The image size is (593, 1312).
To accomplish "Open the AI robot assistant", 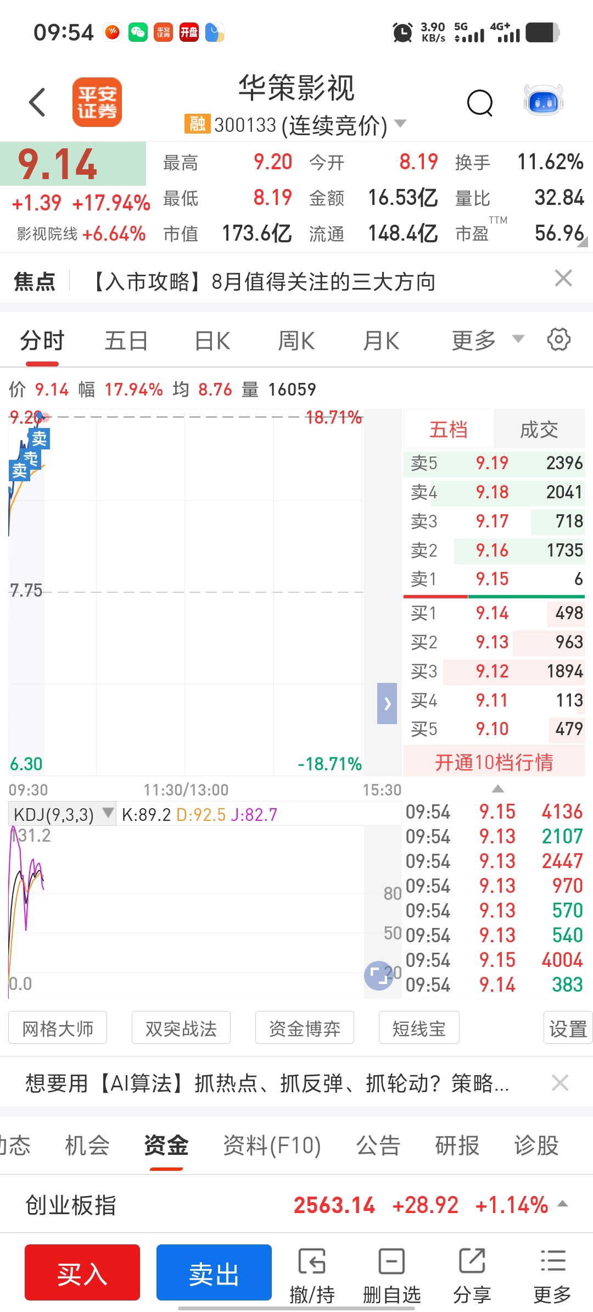I will click(x=543, y=101).
